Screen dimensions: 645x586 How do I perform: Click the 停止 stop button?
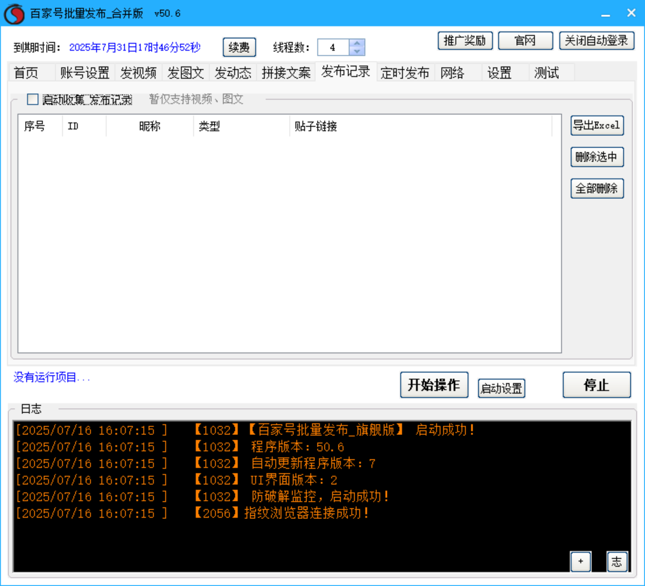coord(597,385)
